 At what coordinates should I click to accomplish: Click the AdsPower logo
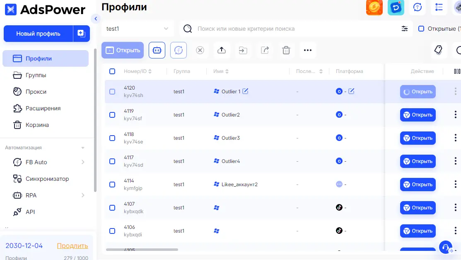tap(45, 10)
